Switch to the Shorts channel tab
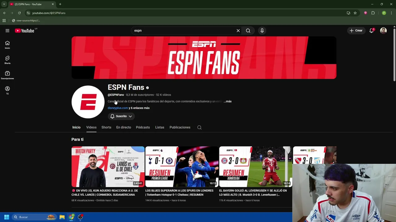The image size is (396, 222). (106, 127)
